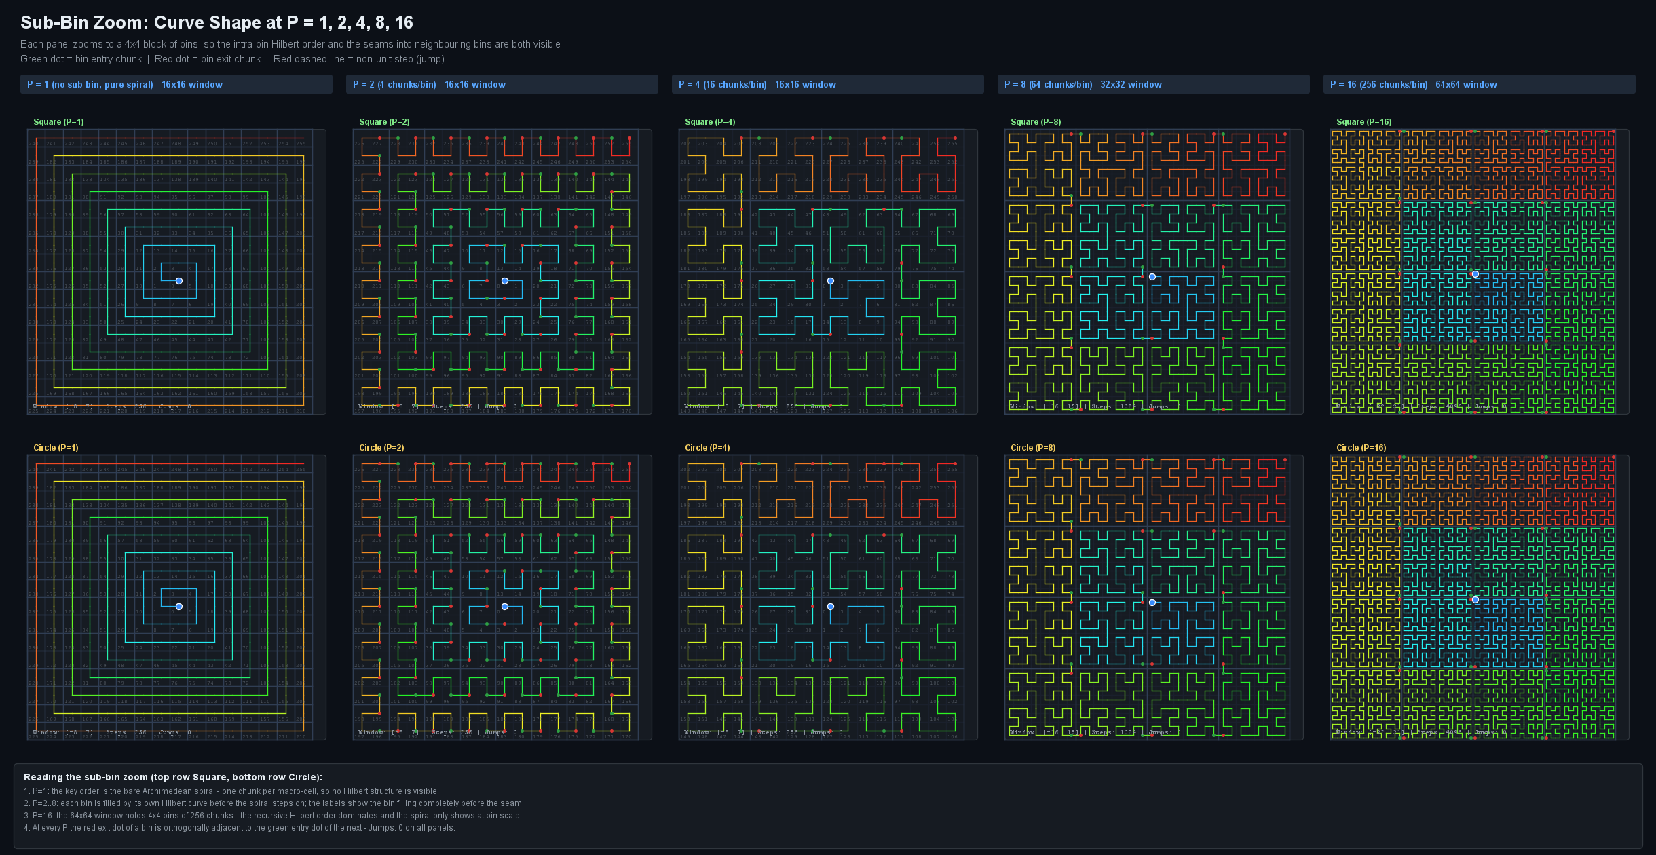Click the blue origin dot in Square (P=16)
The width and height of the screenshot is (1656, 855).
1475,274
